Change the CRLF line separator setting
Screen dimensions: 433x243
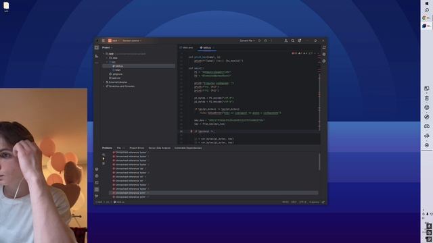tap(294, 202)
